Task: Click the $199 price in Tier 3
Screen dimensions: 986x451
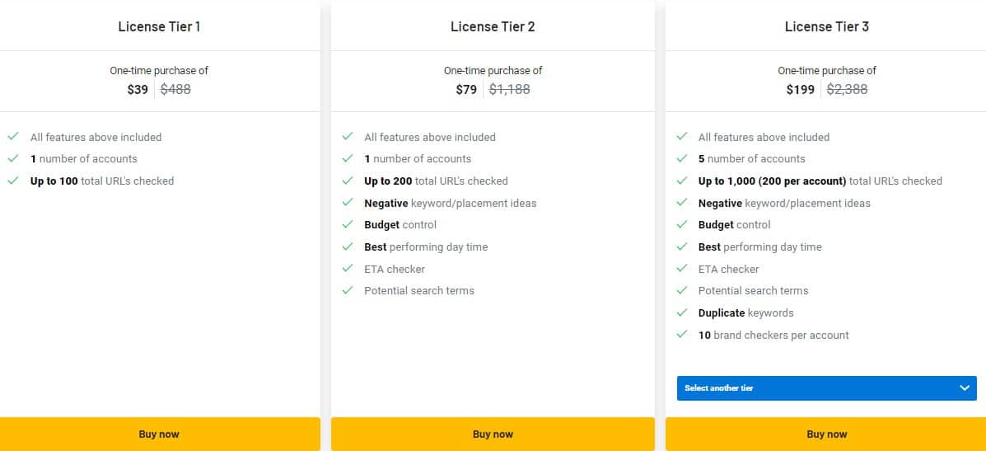Action: (800, 89)
